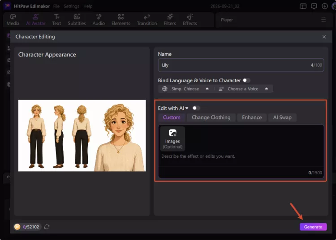Toggle Bind Language & Voice to Character
Image resolution: width=336 pixels, height=240 pixels.
pyautogui.click(x=246, y=80)
